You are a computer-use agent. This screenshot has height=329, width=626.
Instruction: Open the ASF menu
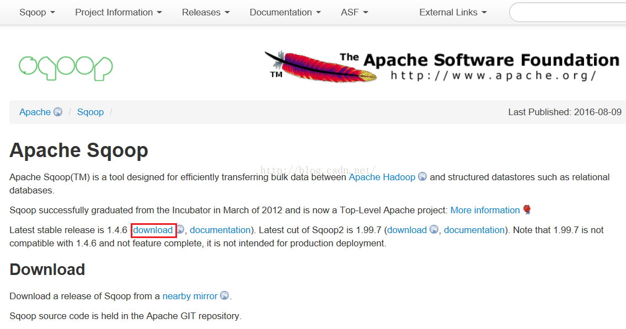click(x=354, y=12)
